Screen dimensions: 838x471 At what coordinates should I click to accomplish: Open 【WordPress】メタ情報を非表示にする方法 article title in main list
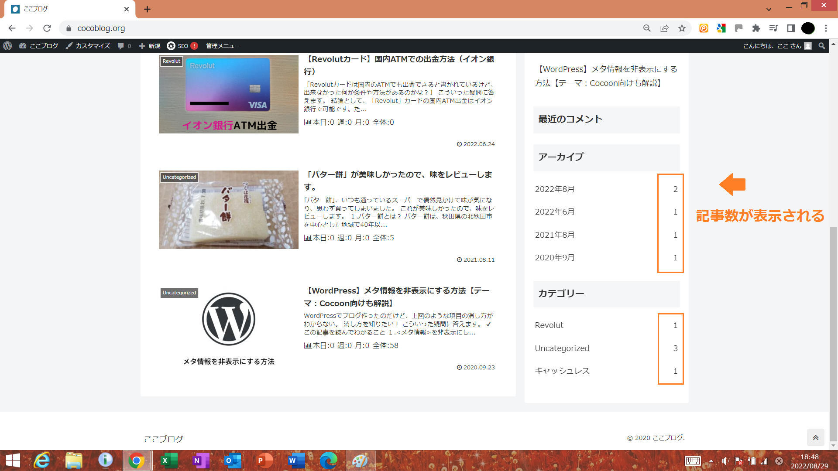[x=397, y=297]
